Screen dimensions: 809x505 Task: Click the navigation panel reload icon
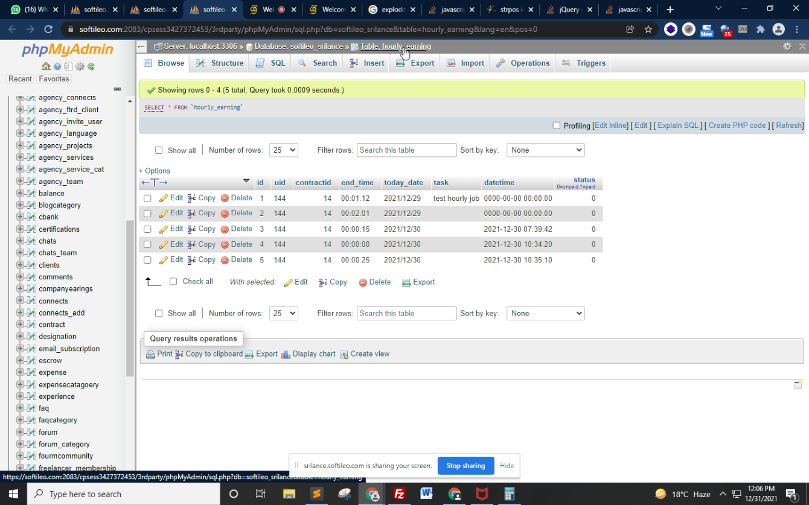[x=91, y=66]
